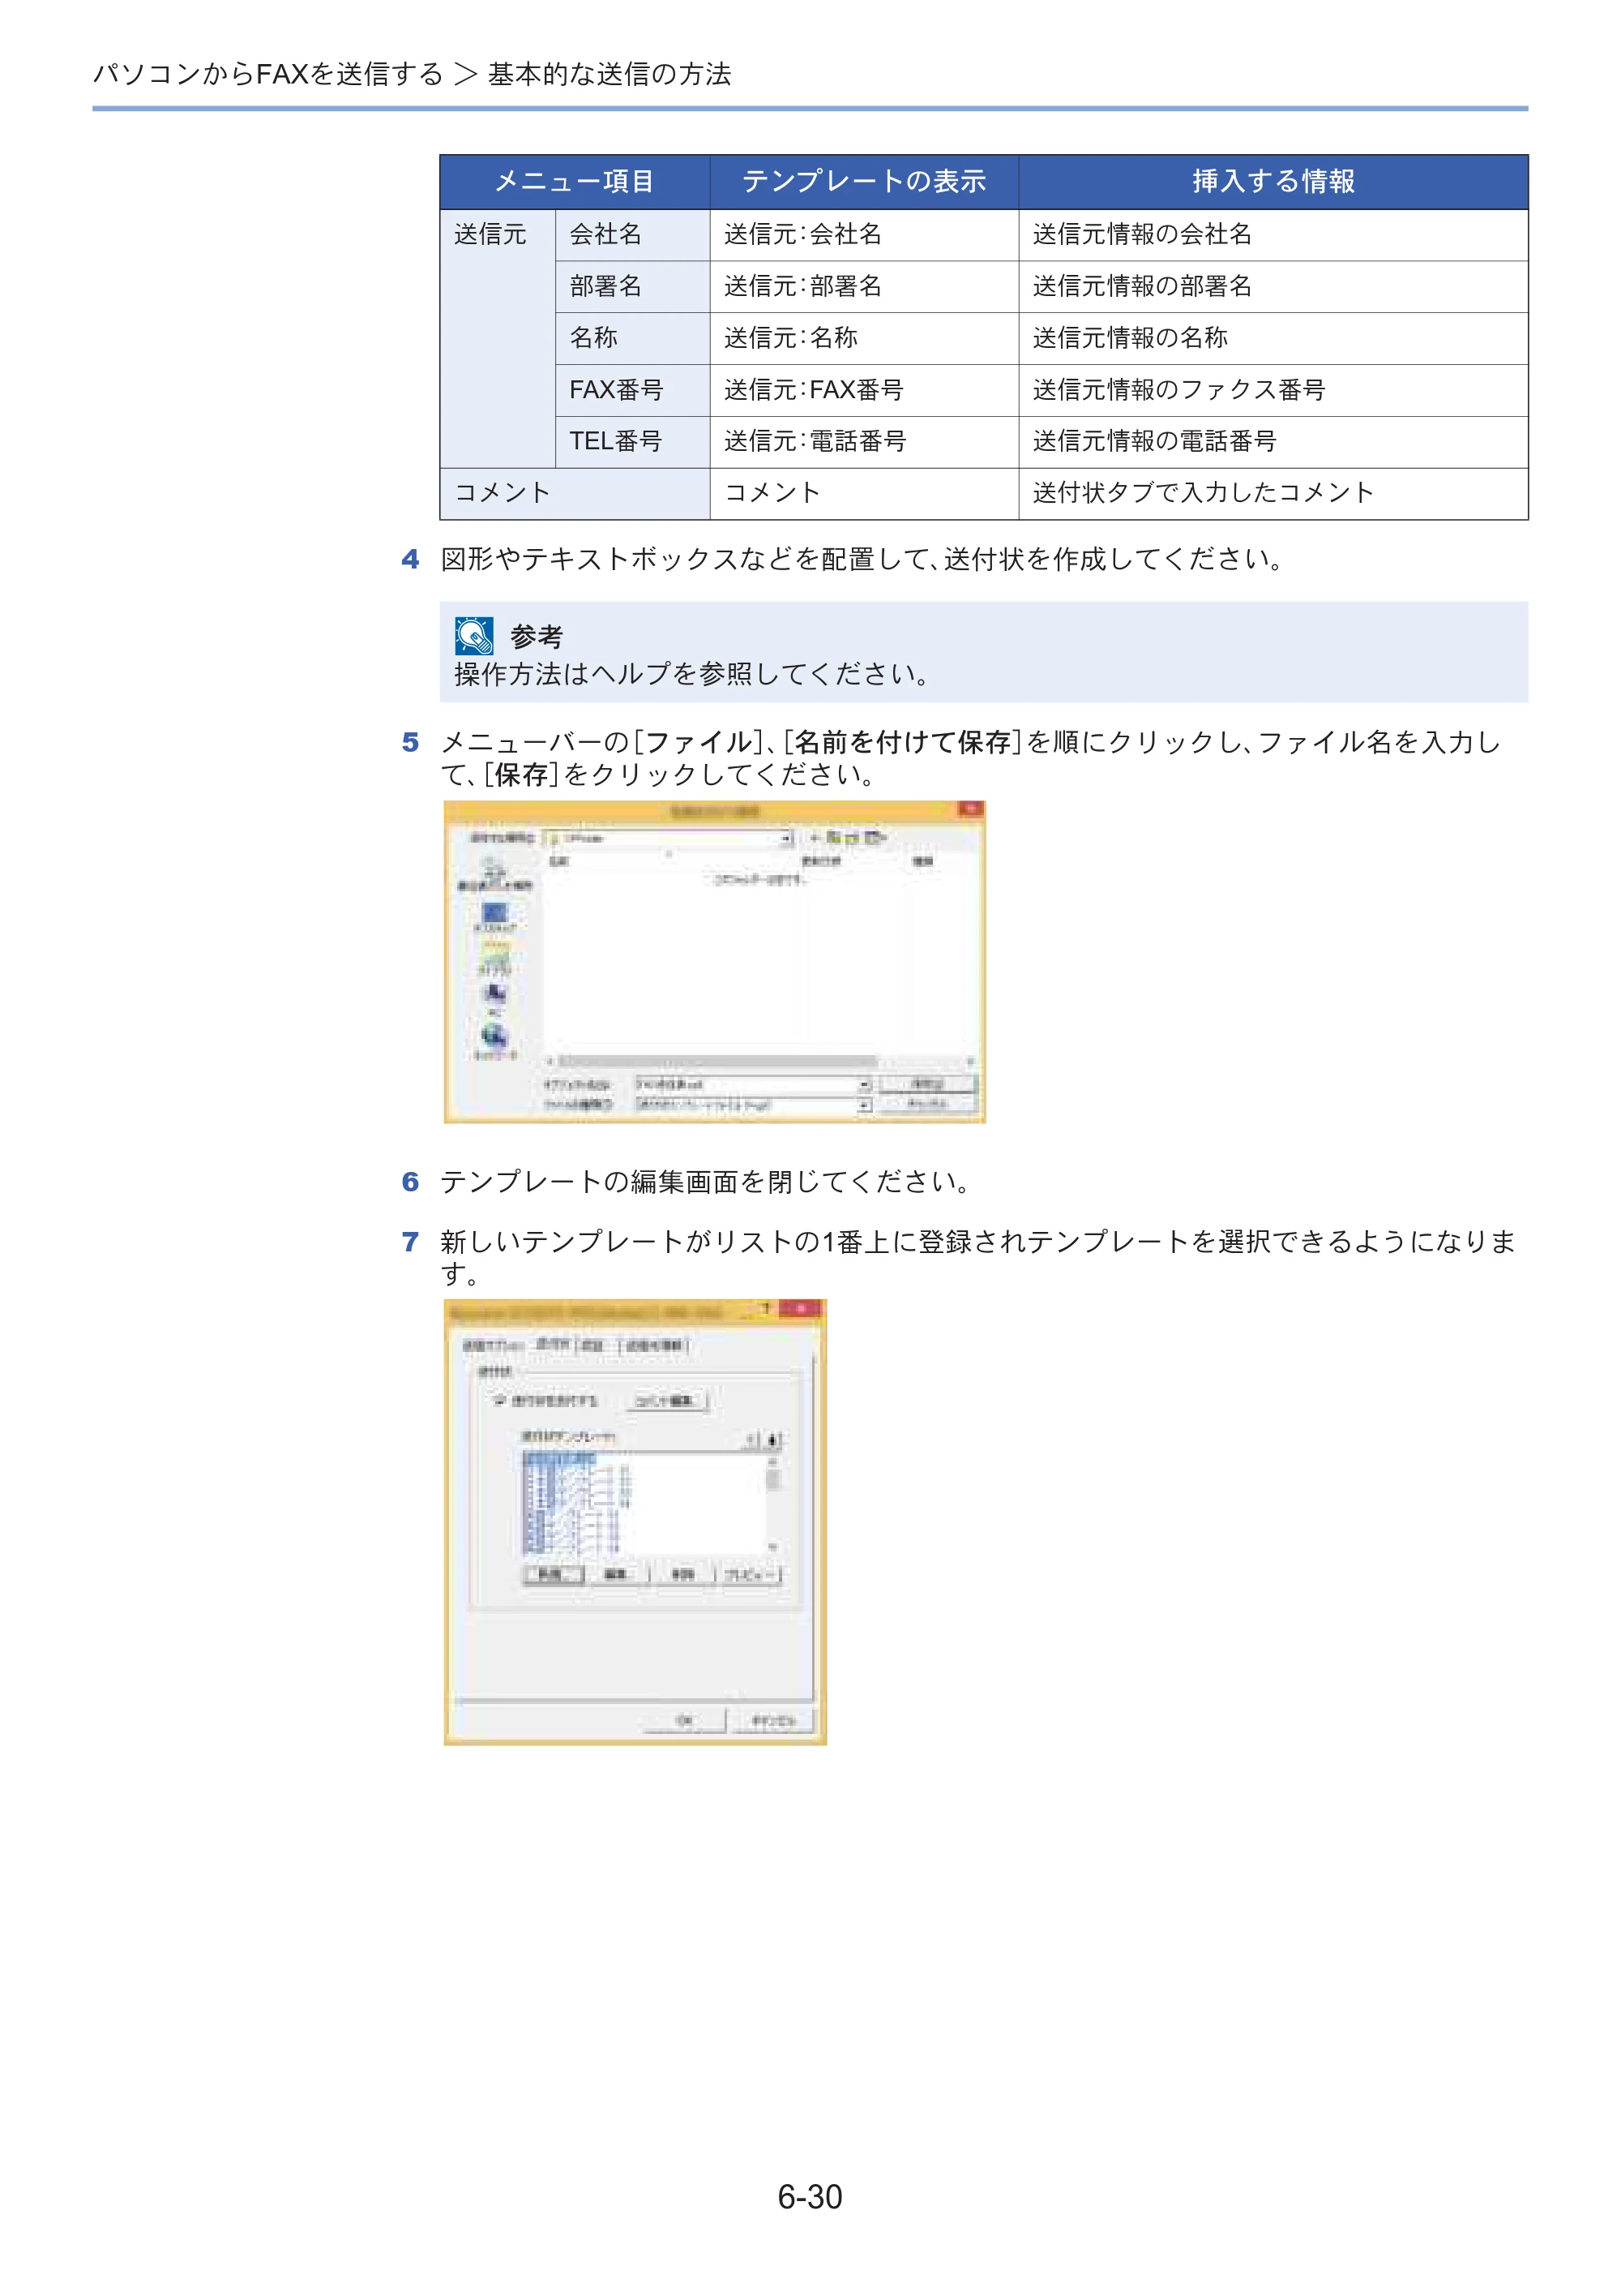Toggle the attach cover page checkbox
1621x2296 pixels.
click(x=501, y=1400)
